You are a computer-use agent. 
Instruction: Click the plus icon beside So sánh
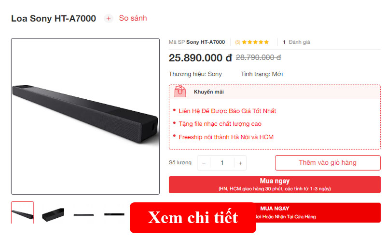coord(108,18)
